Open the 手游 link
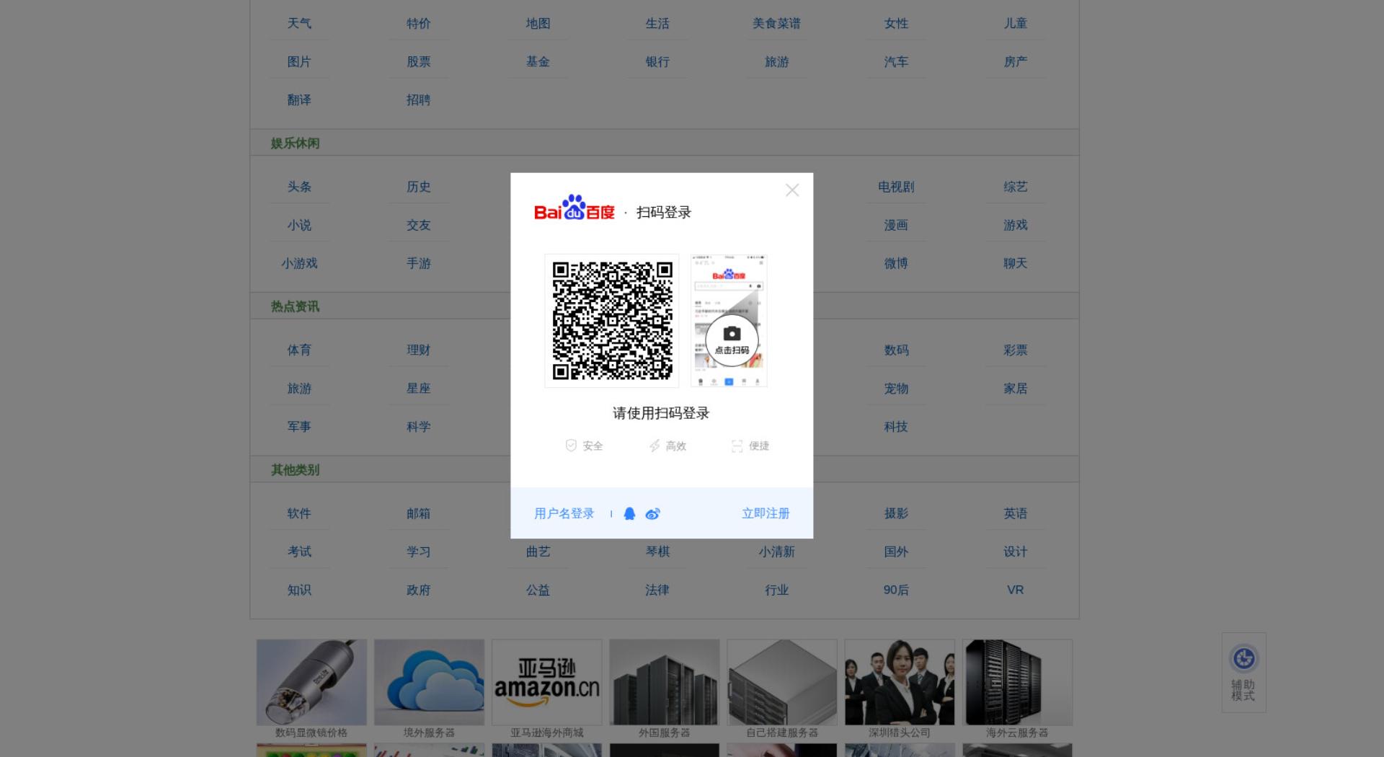This screenshot has height=757, width=1384. point(418,263)
